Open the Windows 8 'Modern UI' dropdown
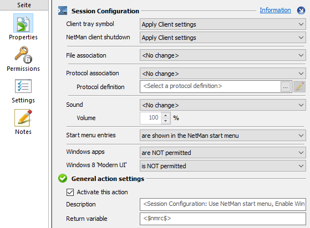 (223, 166)
